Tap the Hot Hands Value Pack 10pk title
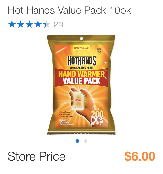Screen dimensions: 163x174 tap(70, 11)
